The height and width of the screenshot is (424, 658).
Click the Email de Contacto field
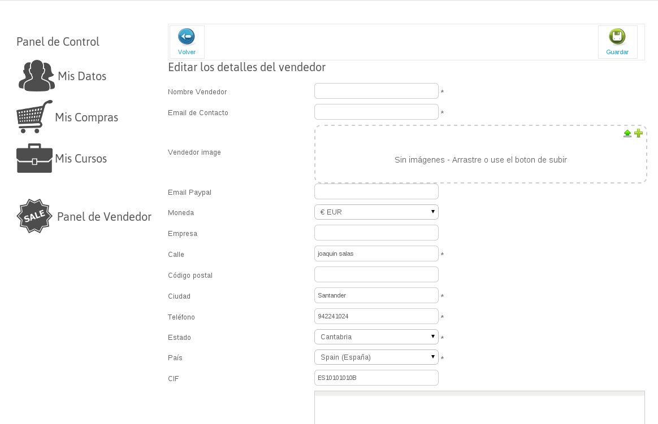(x=376, y=112)
